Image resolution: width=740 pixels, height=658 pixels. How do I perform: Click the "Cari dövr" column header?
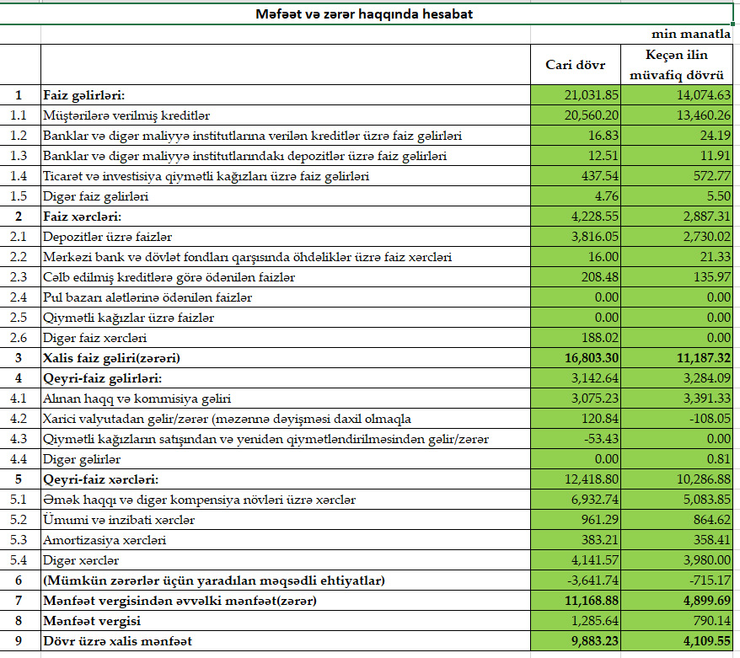click(x=574, y=65)
